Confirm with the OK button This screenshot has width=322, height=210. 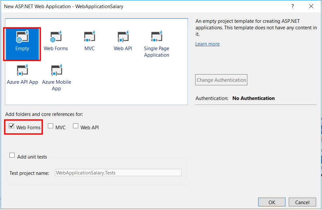click(x=272, y=202)
